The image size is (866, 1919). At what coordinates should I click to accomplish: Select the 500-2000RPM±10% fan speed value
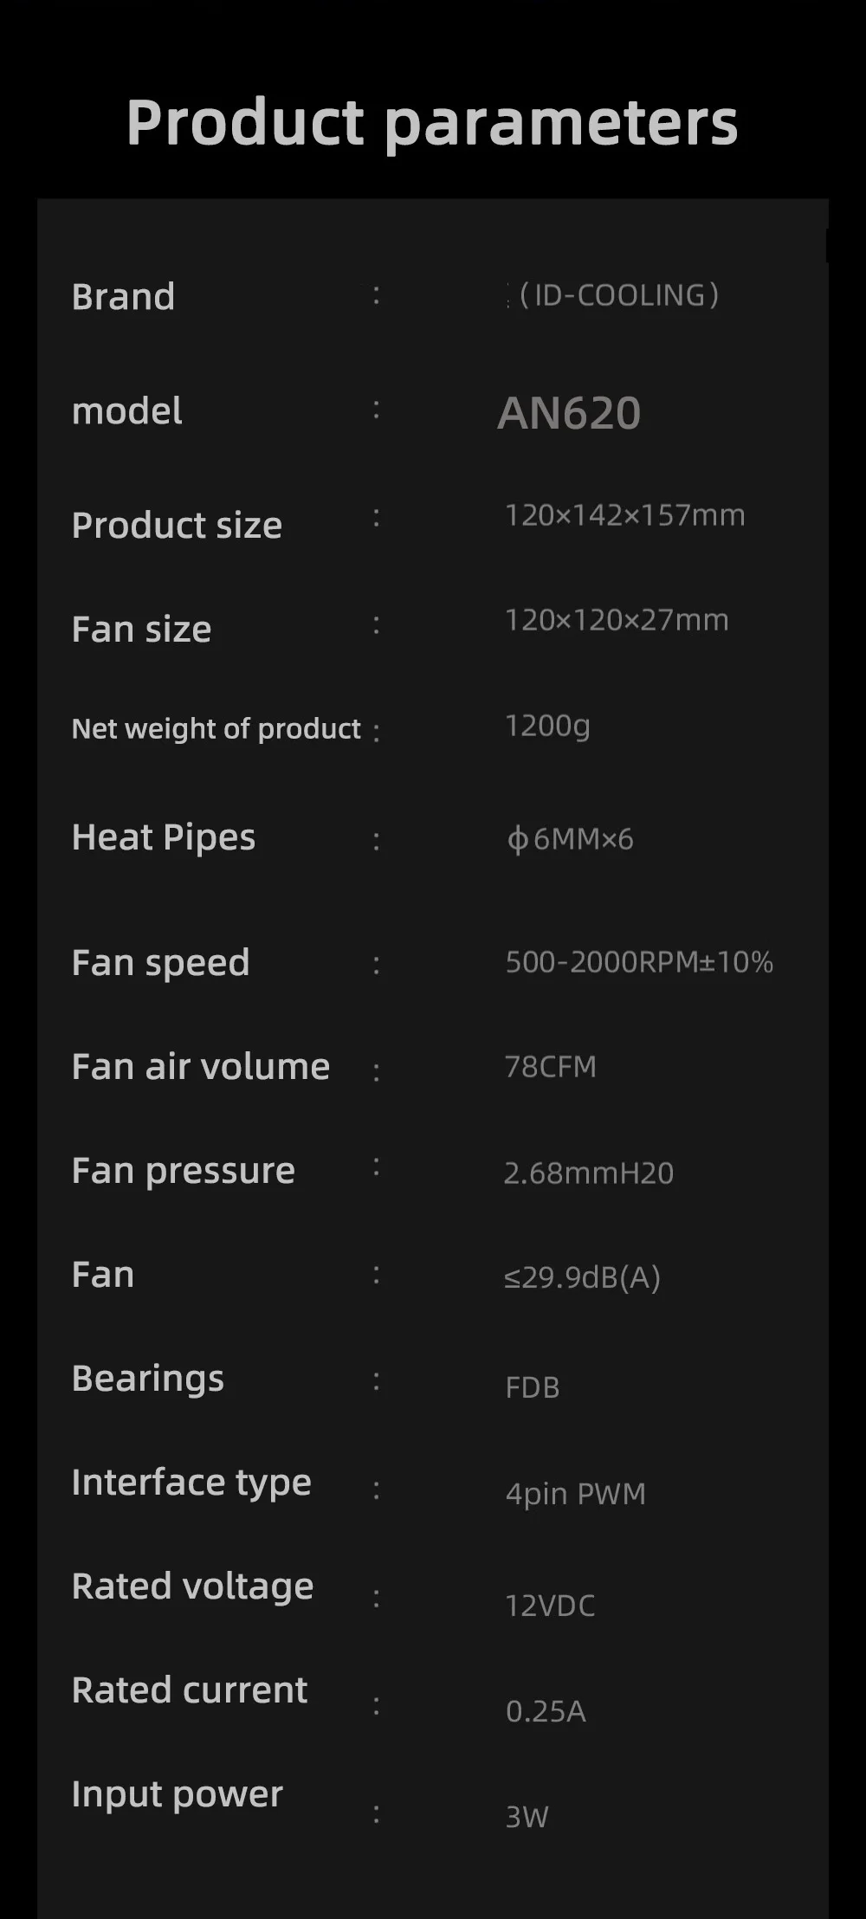[x=639, y=962]
